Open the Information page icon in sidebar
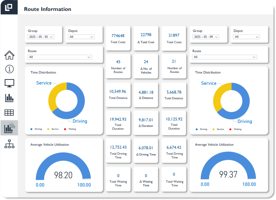The height and width of the screenshot is (200, 276). point(9,69)
